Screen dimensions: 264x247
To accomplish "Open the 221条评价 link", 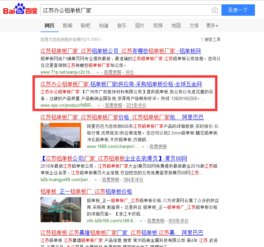I will coord(136,105).
